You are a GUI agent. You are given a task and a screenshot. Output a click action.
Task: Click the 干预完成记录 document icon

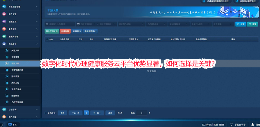click(7, 70)
